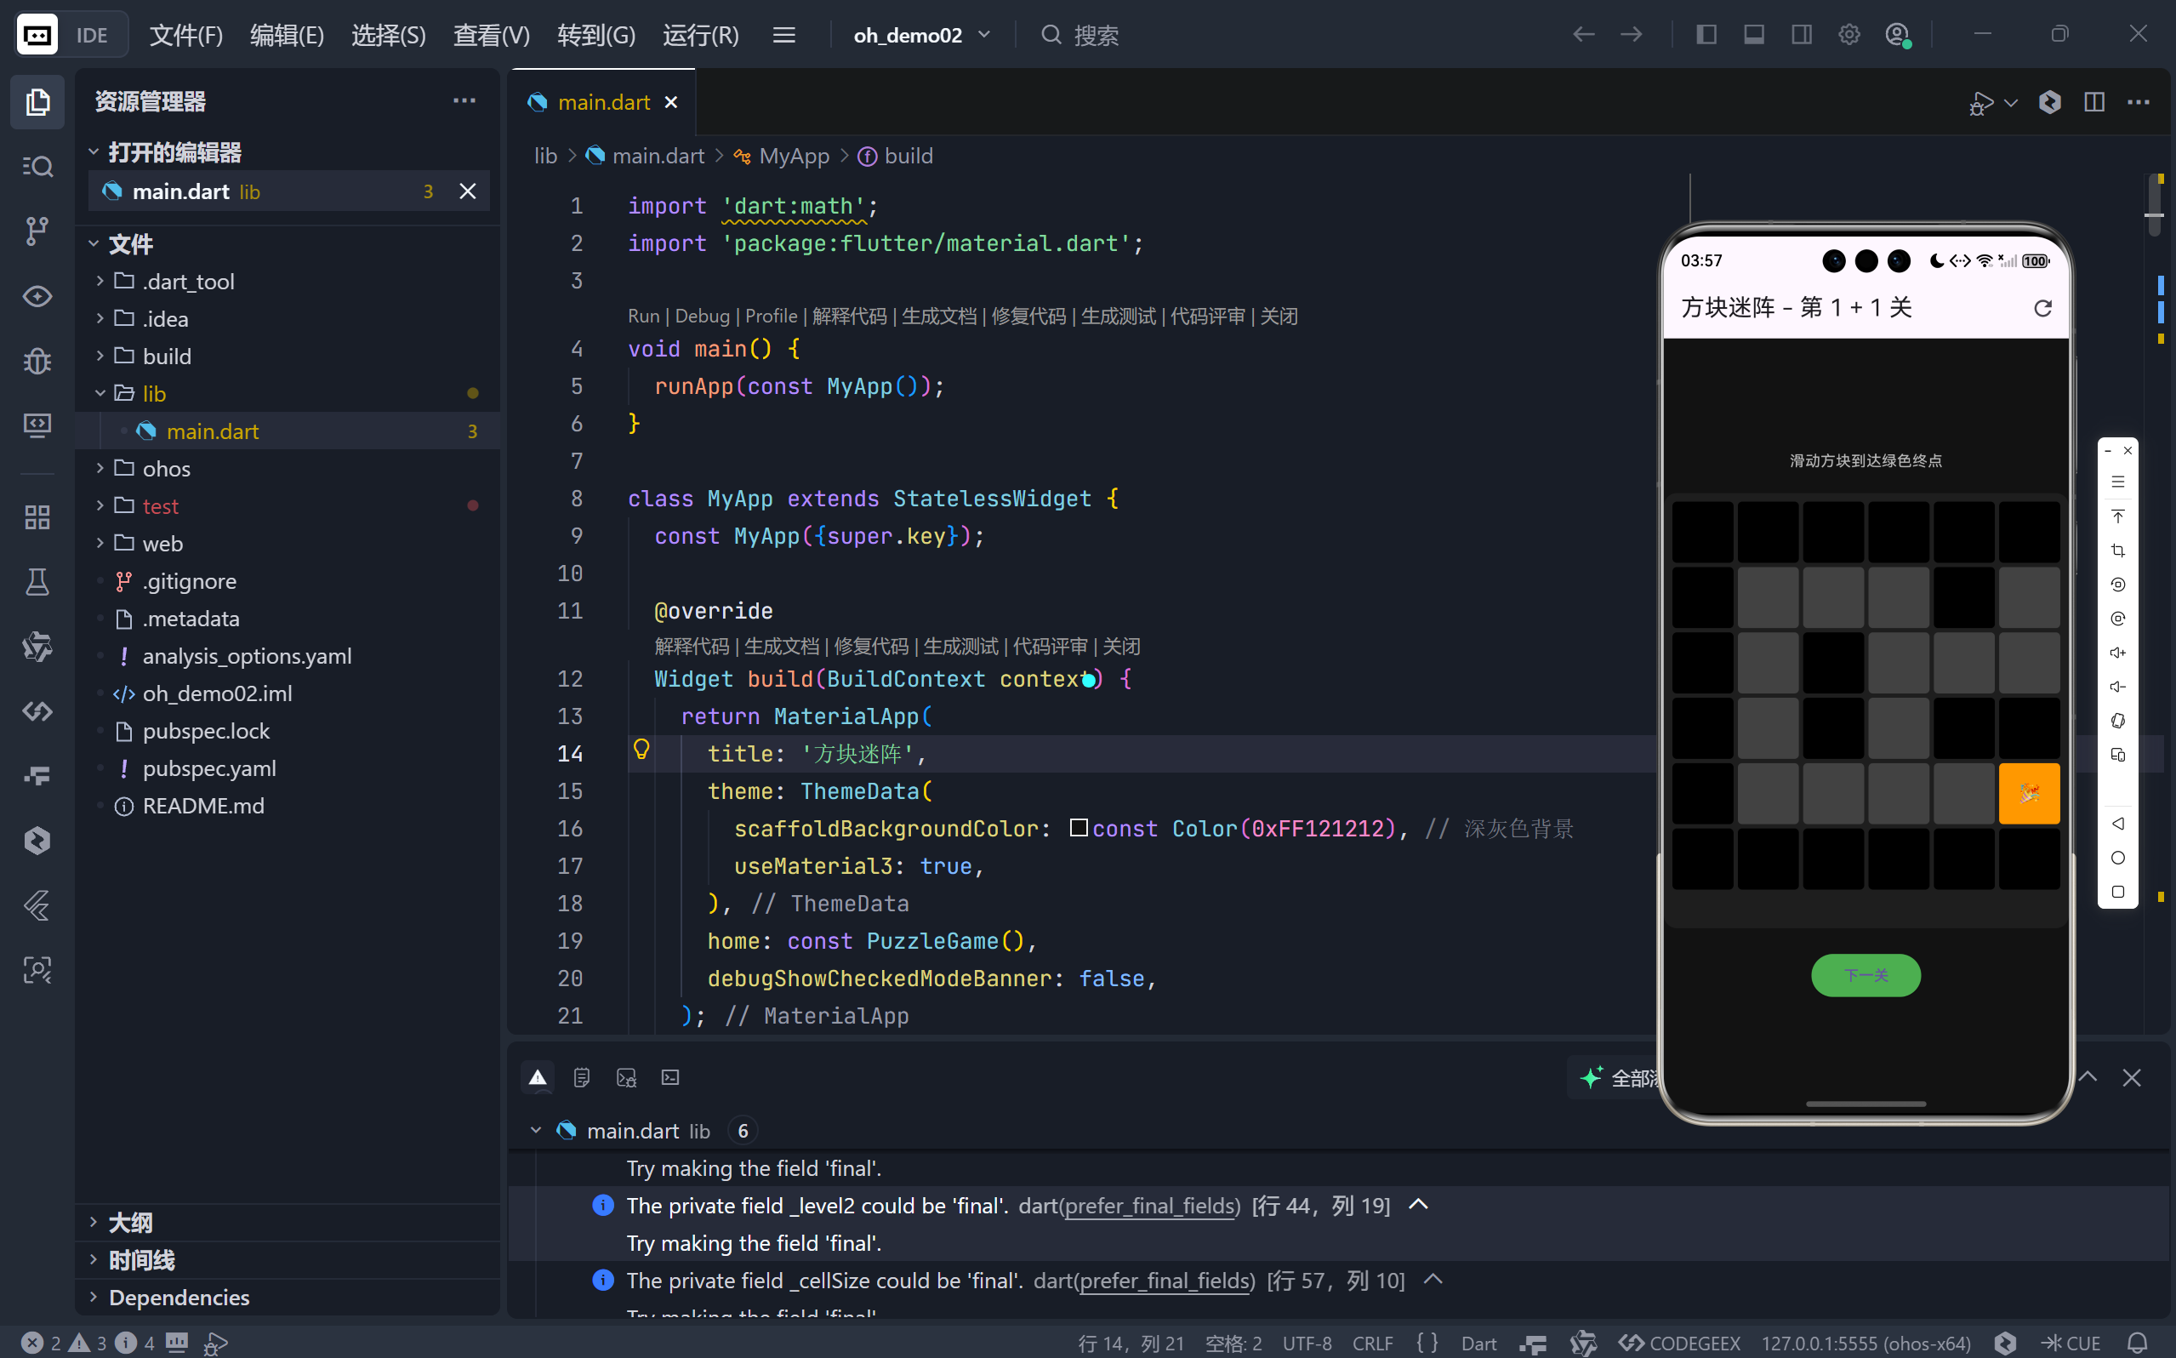The image size is (2176, 1358).
Task: Open notifications bell in status bar
Action: coord(2138,1343)
